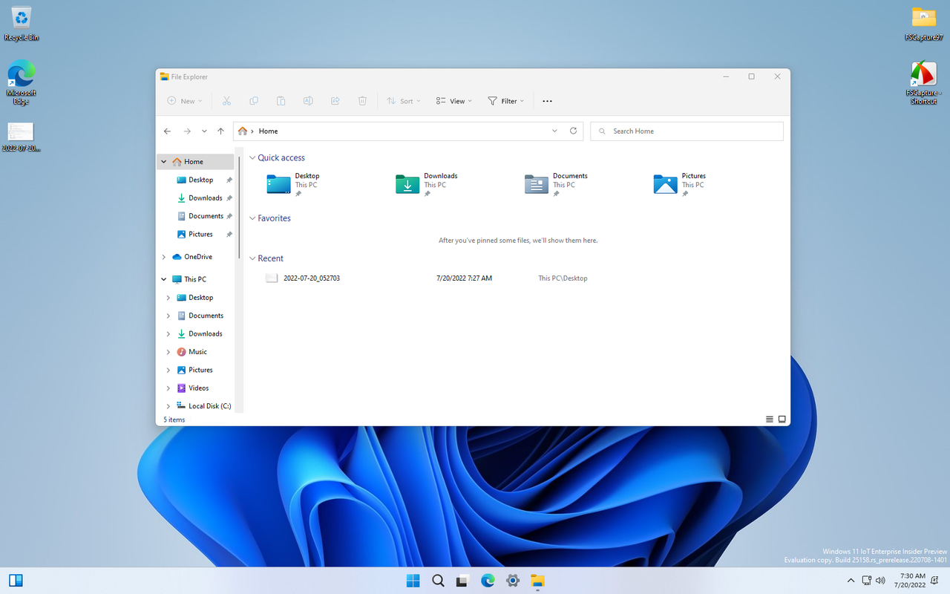
Task: Click the Copy icon in toolbar
Action: (254, 101)
